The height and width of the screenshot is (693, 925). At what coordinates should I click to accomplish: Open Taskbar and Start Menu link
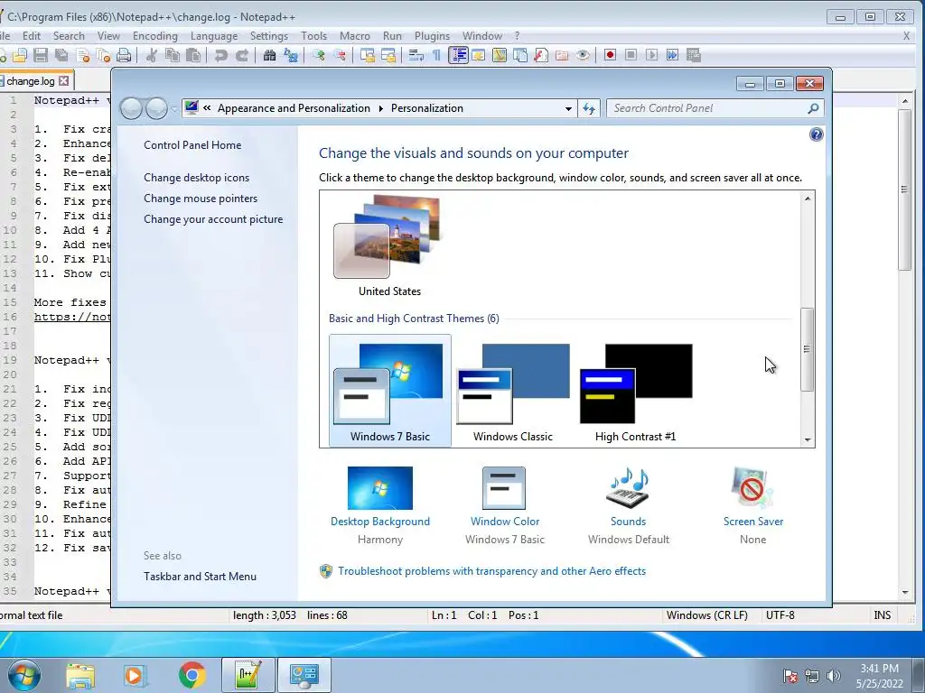[x=200, y=577]
